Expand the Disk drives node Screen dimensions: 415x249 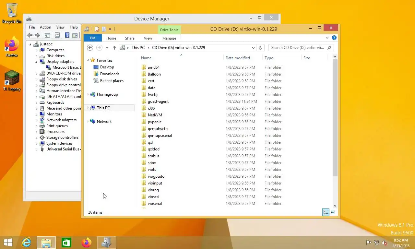pyautogui.click(x=37, y=56)
